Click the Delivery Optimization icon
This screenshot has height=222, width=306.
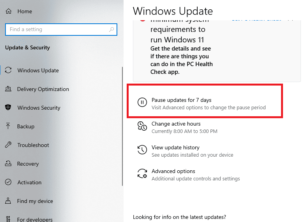click(8, 89)
